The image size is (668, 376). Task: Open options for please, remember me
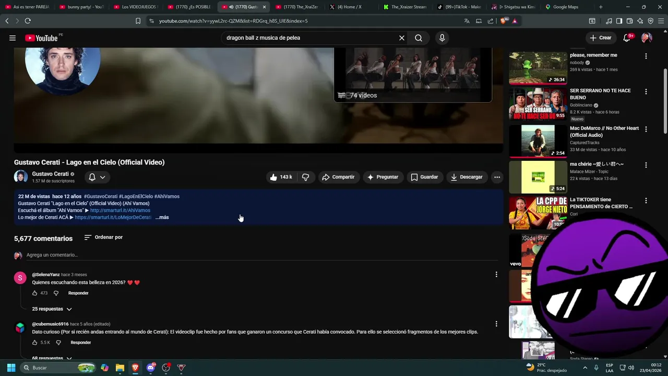pyautogui.click(x=646, y=56)
